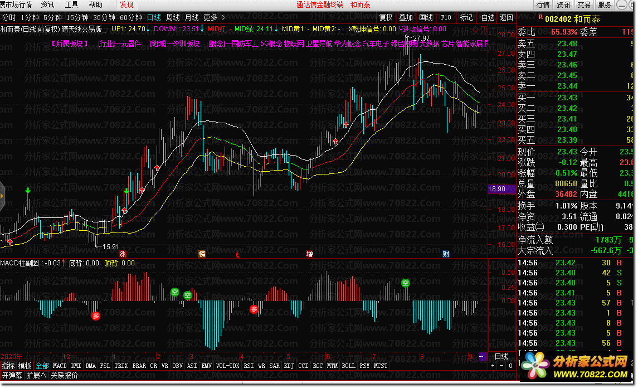638x388 pixels.
Task: Select MACD indicator
Action: click(60, 366)
